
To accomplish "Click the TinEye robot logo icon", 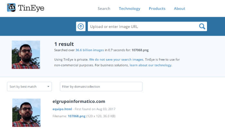I will pos(11,8).
